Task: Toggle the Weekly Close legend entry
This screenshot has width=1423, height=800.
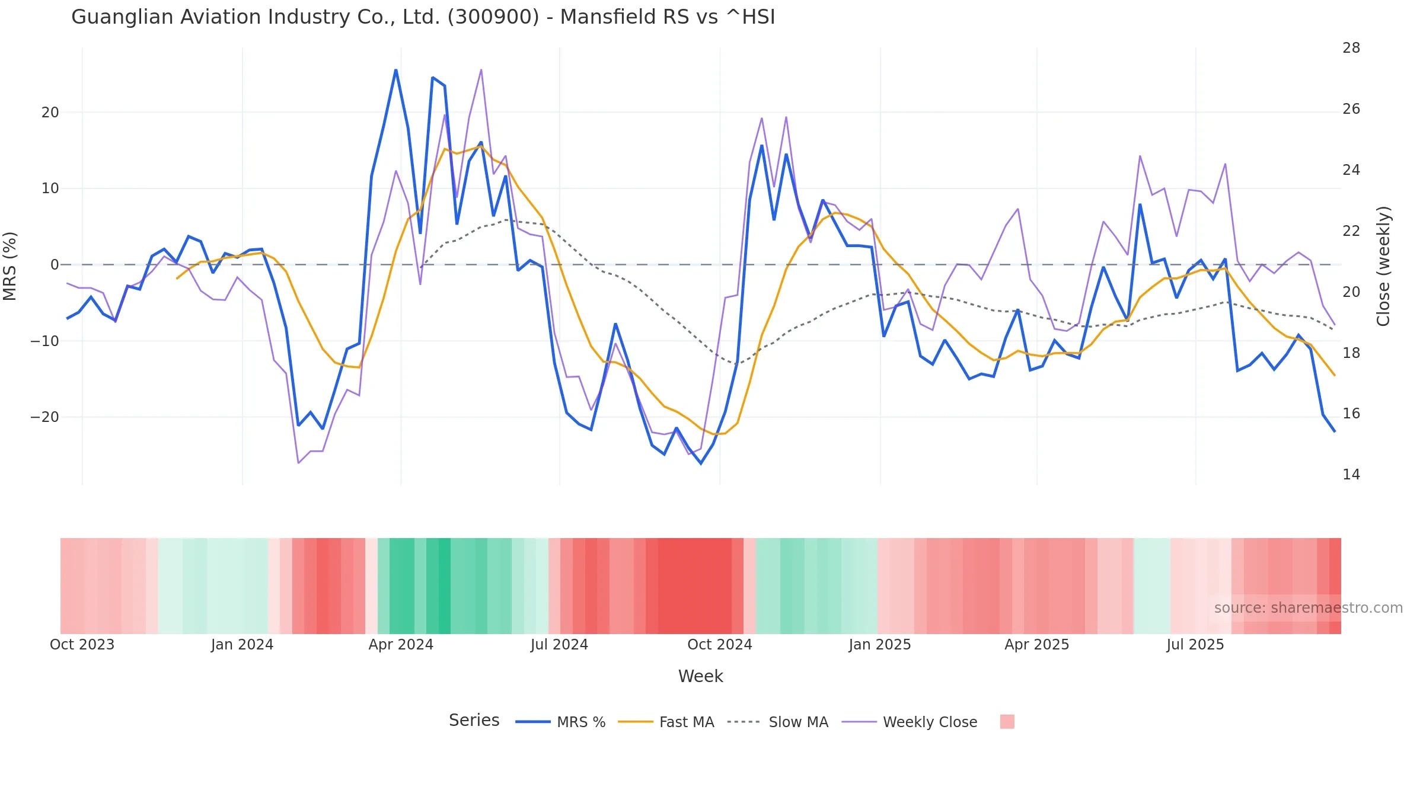Action: point(910,722)
